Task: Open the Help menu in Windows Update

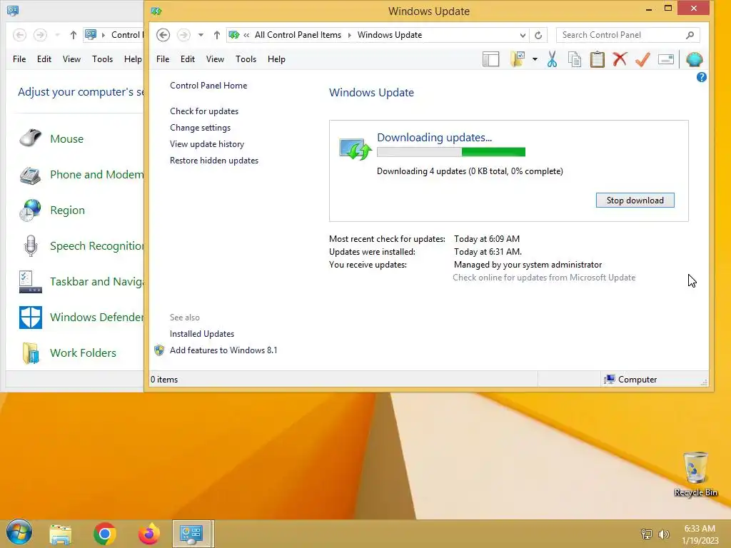Action: pos(276,59)
